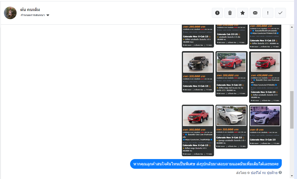
Task: Click scrollbar up arrow in chat
Action: tap(292, 27)
